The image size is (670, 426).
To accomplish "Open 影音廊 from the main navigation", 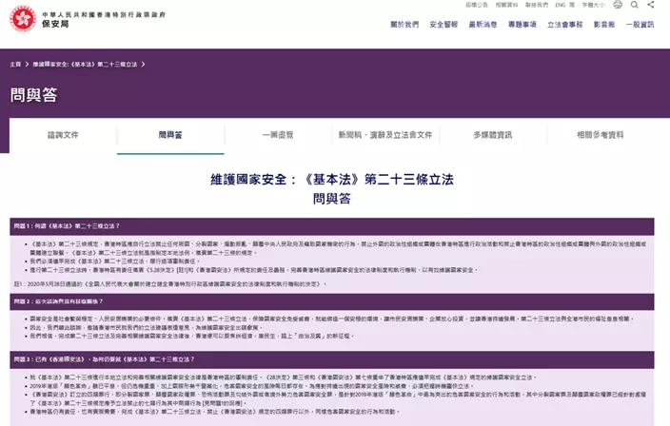I will point(604,25).
